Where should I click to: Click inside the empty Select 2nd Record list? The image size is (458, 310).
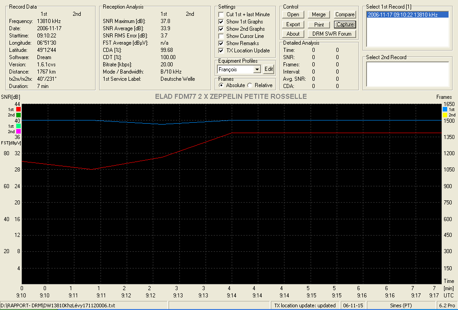pos(408,74)
